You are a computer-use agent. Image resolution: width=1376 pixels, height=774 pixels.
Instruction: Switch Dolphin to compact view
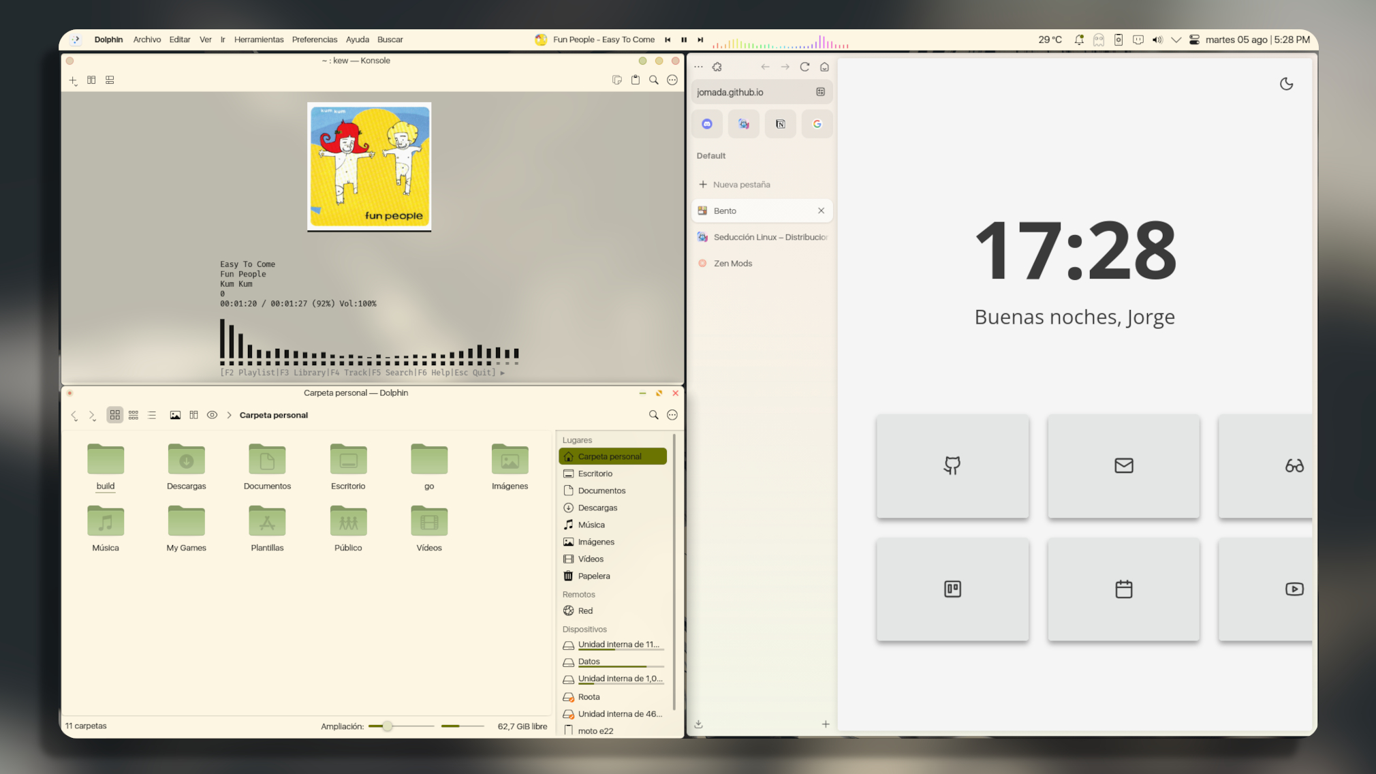coord(134,415)
